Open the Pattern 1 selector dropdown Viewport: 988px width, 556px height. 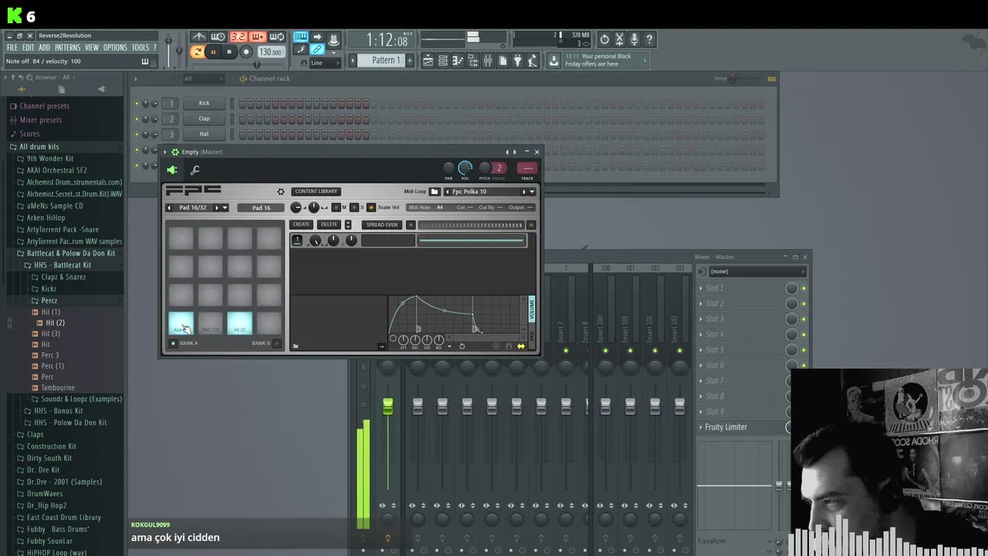pos(382,60)
